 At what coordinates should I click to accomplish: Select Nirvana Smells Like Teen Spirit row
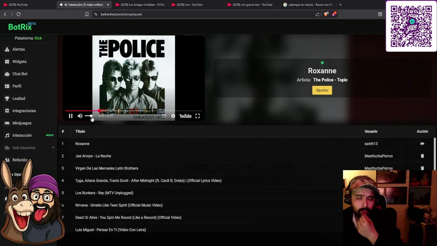tap(119, 205)
